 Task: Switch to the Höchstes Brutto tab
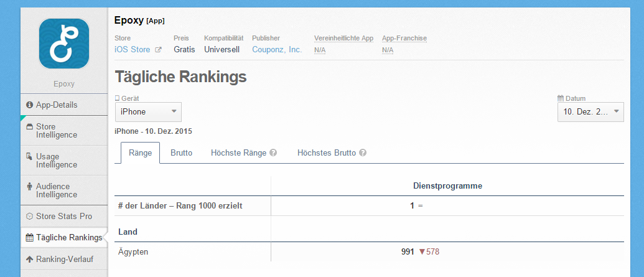pos(327,153)
